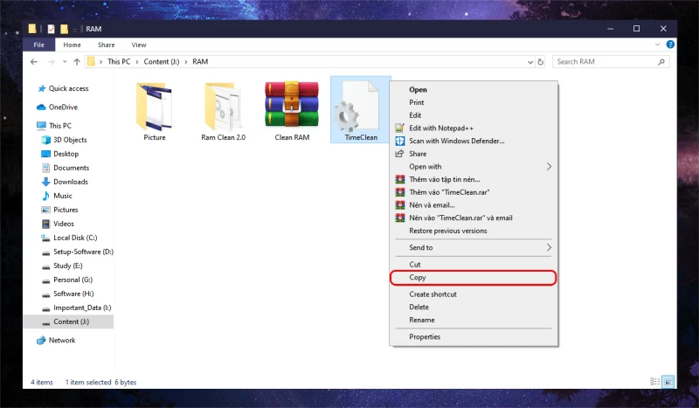This screenshot has height=408, width=699.
Task: Choose Rename in context menu
Action: click(474, 320)
